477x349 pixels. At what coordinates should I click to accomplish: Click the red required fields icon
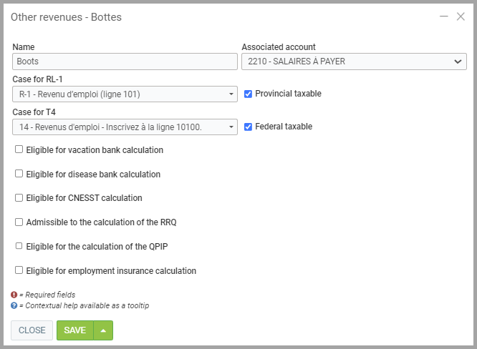14,295
